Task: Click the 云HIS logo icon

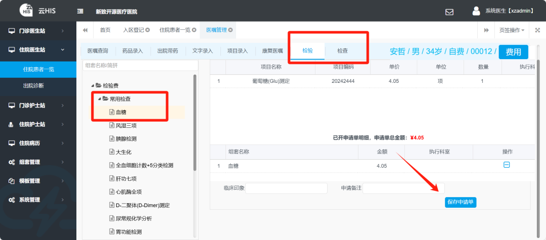Action: click(26, 10)
